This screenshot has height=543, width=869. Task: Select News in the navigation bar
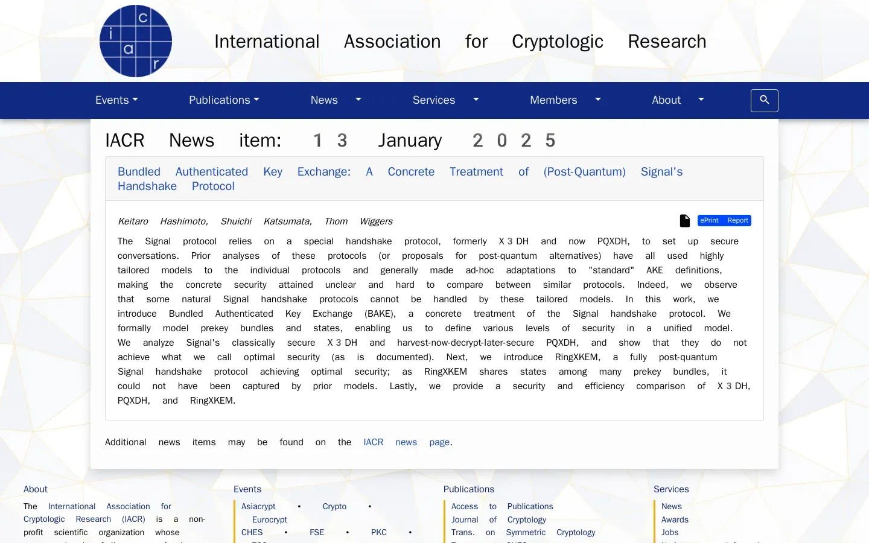point(324,100)
